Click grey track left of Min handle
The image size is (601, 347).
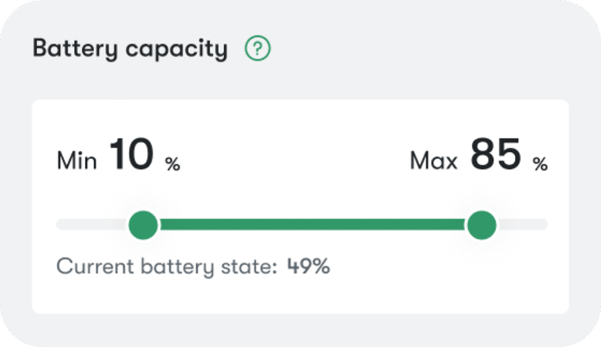pos(91,224)
